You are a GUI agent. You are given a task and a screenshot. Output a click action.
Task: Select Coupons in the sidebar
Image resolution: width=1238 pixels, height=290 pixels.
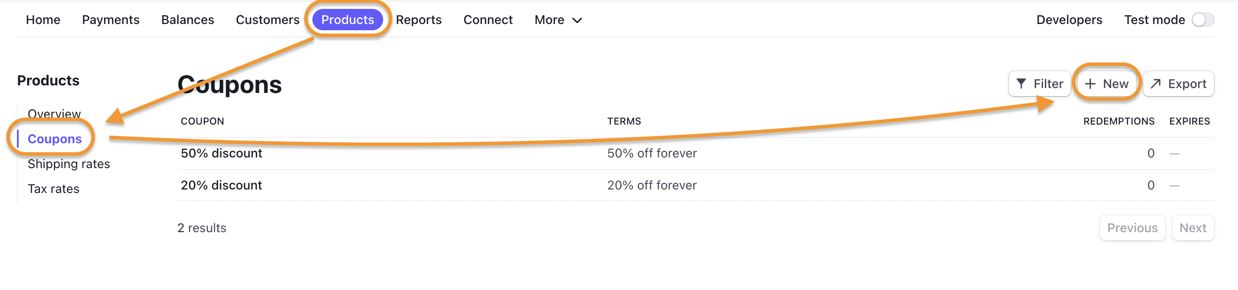point(55,139)
